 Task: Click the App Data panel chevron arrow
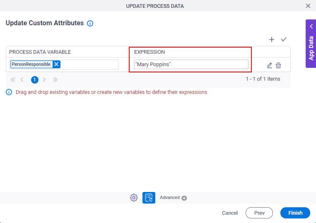tap(311, 26)
